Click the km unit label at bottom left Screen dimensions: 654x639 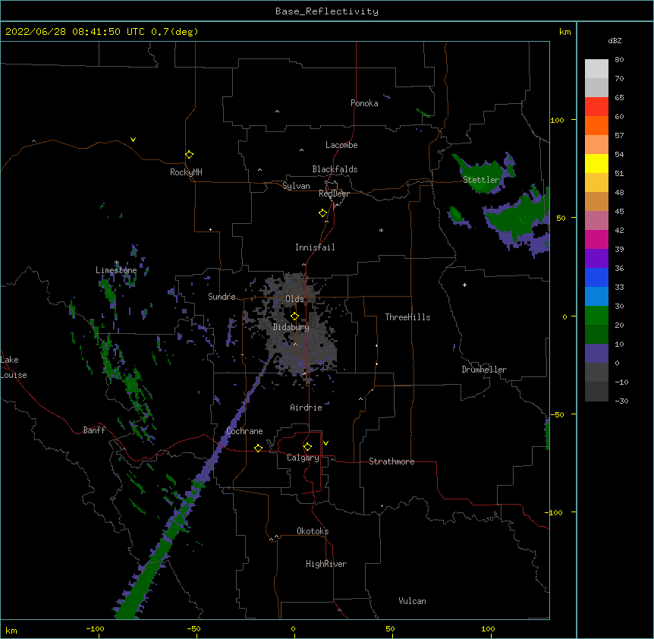11,630
